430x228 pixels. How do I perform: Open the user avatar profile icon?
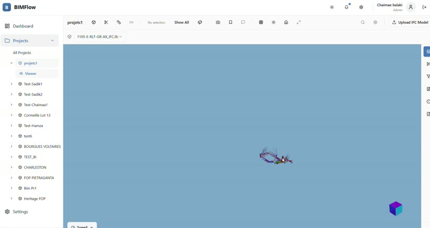(411, 7)
